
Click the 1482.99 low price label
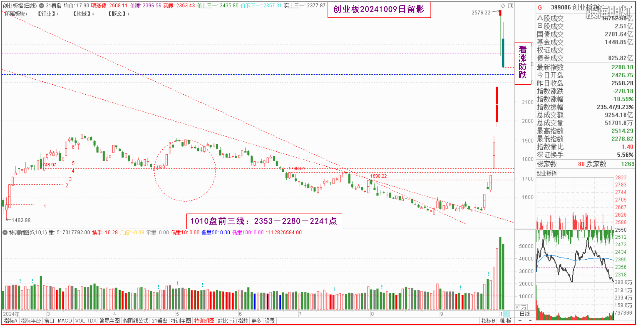(21, 220)
